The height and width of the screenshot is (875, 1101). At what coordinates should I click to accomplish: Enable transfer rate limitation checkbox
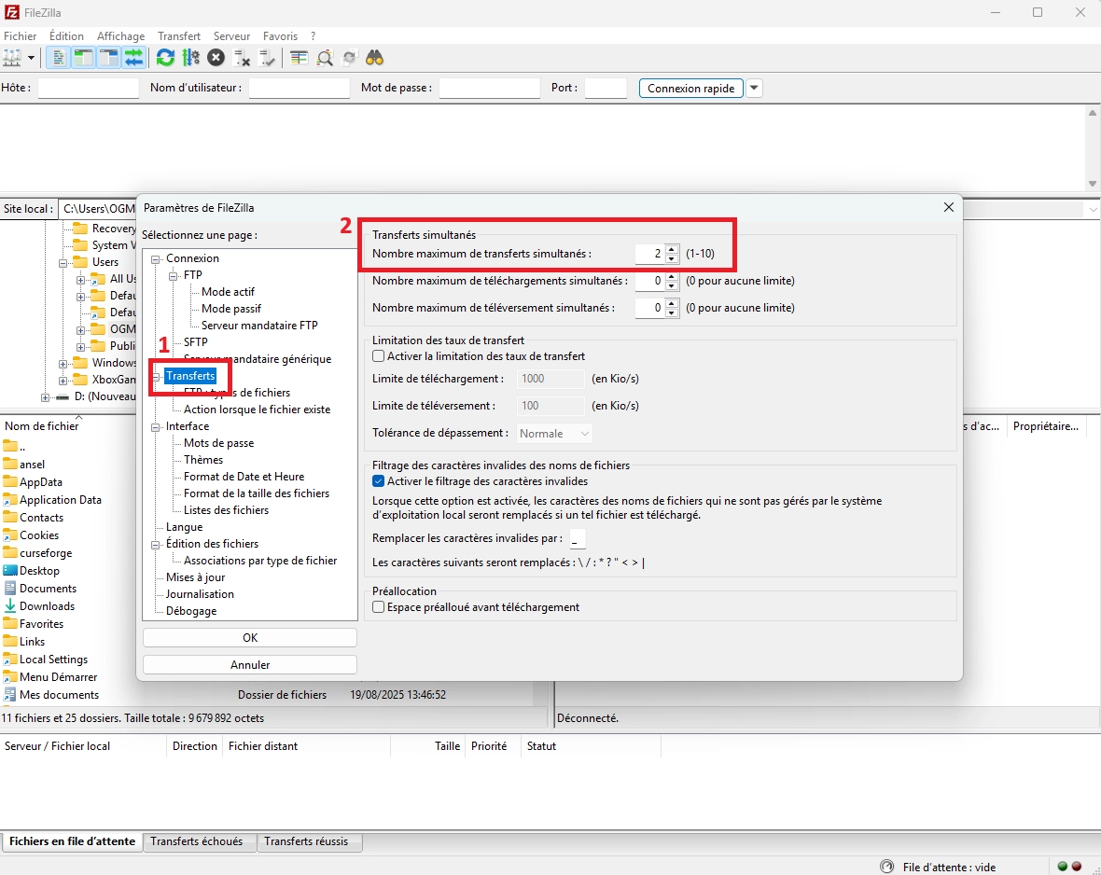(379, 356)
